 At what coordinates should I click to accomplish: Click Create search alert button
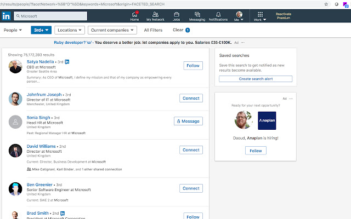(x=256, y=79)
